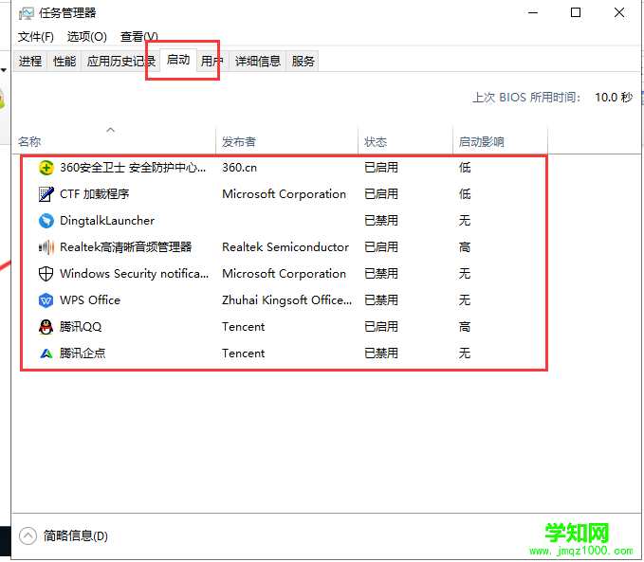Sort by the 启动影响 column header
This screenshot has height=562, width=644.
click(x=500, y=142)
